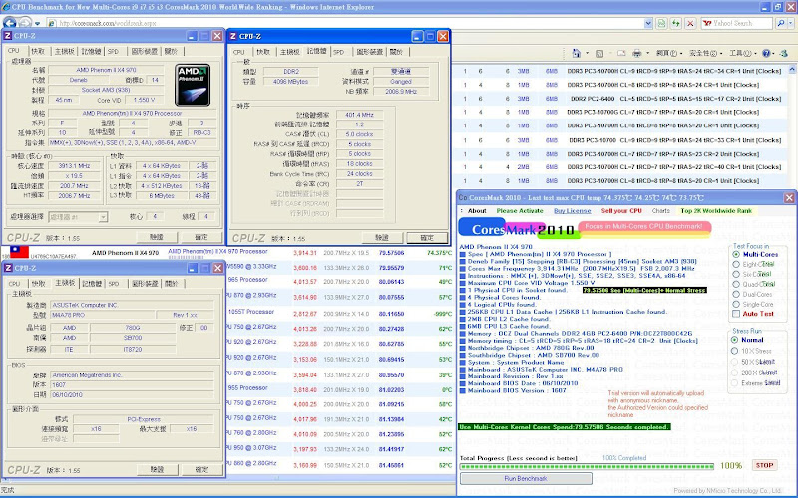Select the Quad-Cores radio button
This screenshot has height=498, width=798.
(736, 284)
